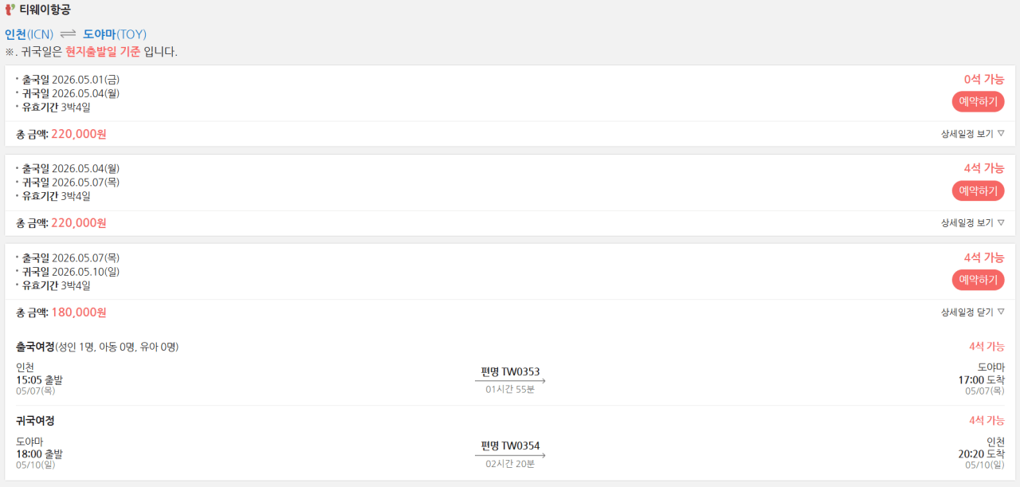Click the arrow under flight TW0353
Image resolution: width=1020 pixels, height=487 pixels.
point(510,382)
